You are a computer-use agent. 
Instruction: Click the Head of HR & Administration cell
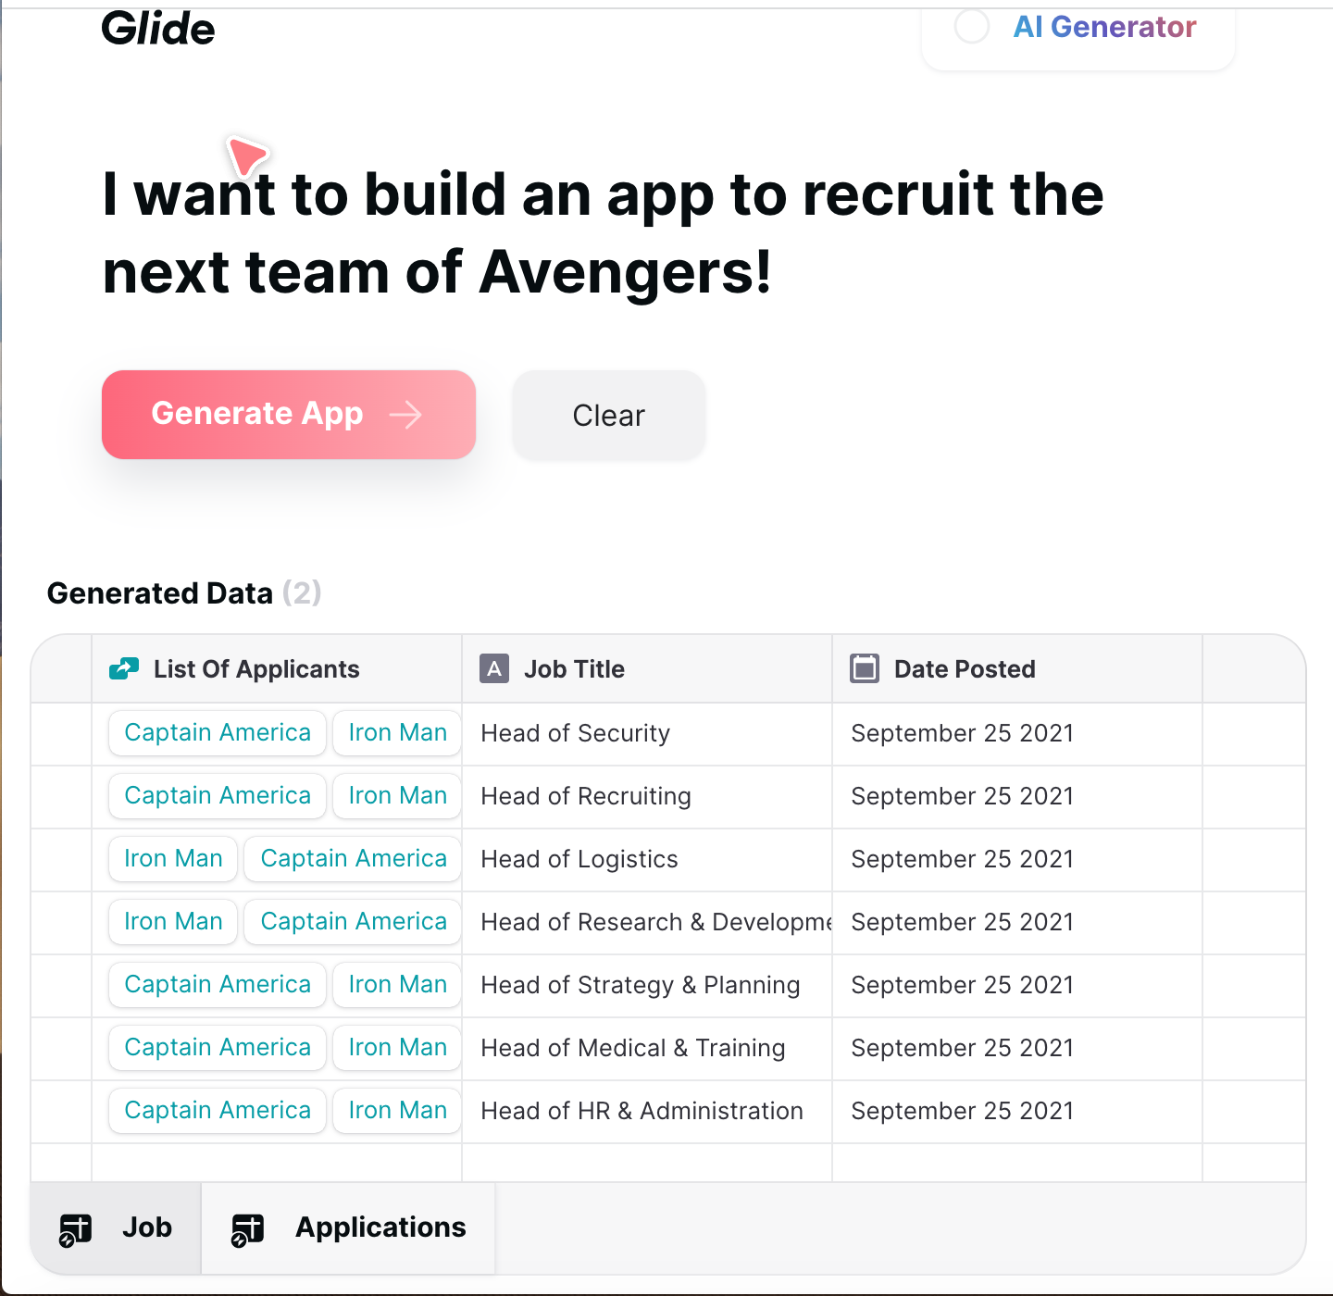point(647,1111)
